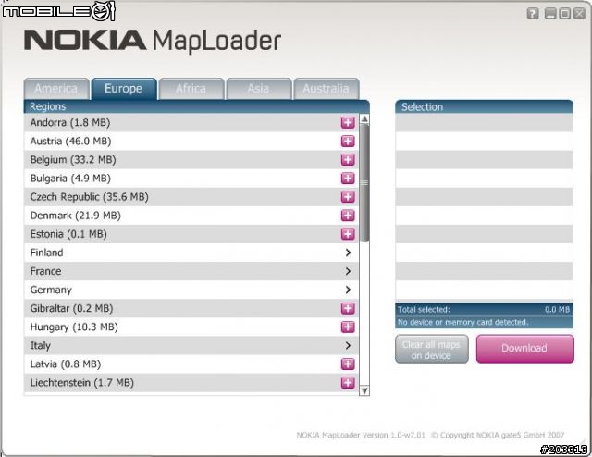Click Gibraltar (0.2 MB) label
Image resolution: width=592 pixels, height=457 pixels.
(71, 308)
